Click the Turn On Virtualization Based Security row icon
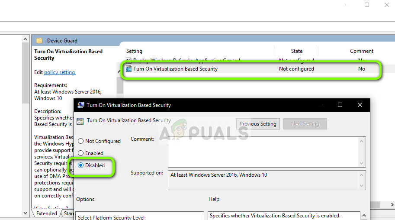Image resolution: width=395 pixels, height=220 pixels. (x=129, y=68)
